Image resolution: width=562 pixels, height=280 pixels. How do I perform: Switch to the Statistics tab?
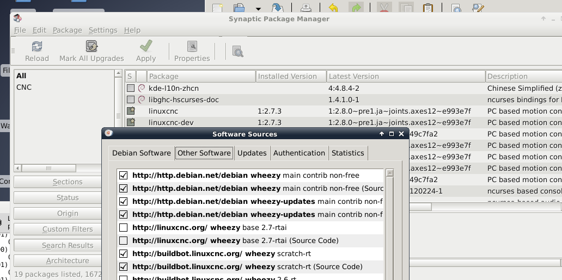click(347, 153)
